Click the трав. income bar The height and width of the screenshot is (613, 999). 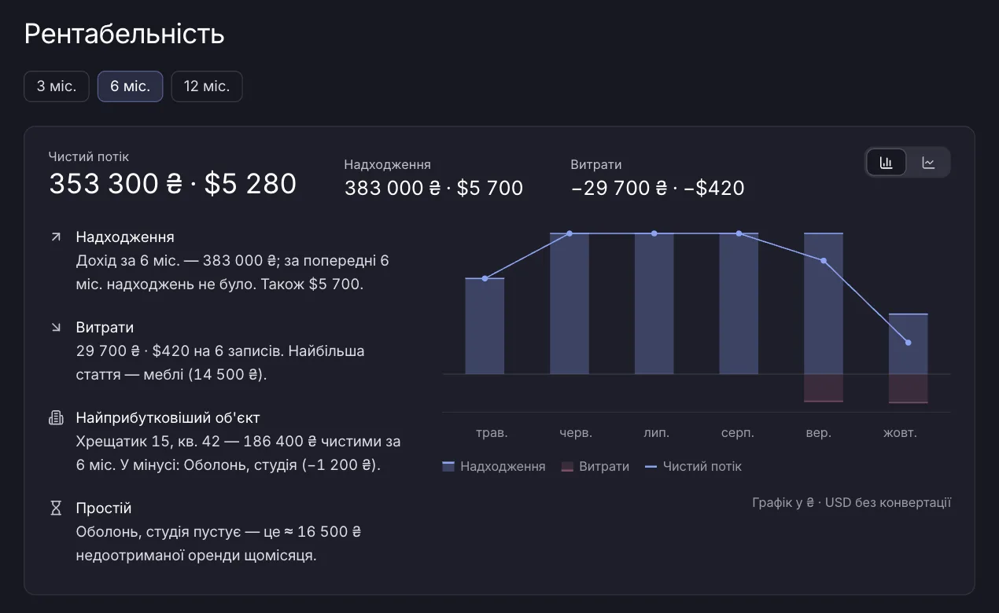(485, 326)
